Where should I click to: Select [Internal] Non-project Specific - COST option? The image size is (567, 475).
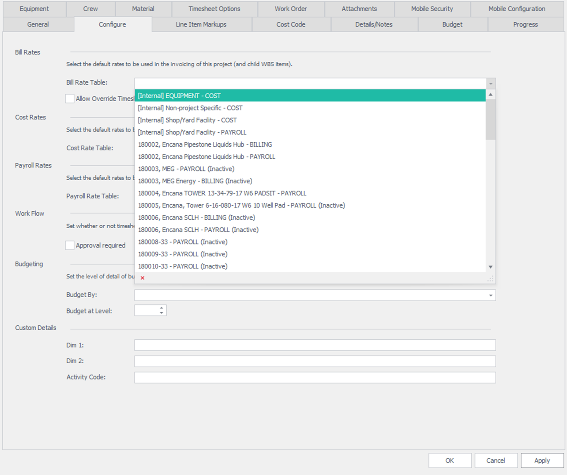pos(190,108)
